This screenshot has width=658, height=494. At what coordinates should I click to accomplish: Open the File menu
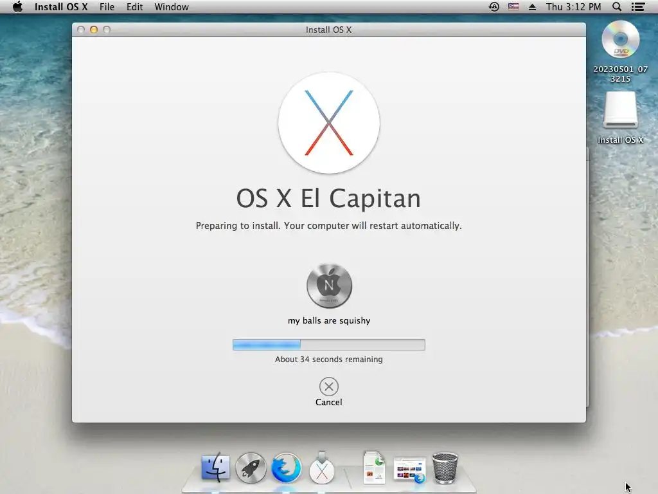[x=107, y=6]
